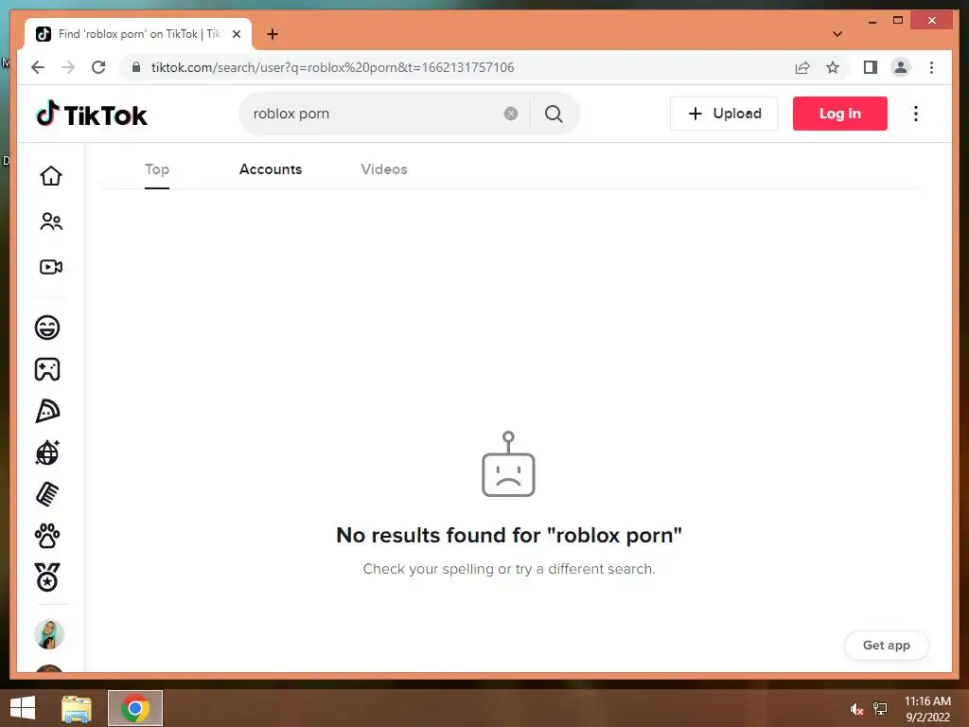Open the Following people icon in sidebar

[x=51, y=222]
